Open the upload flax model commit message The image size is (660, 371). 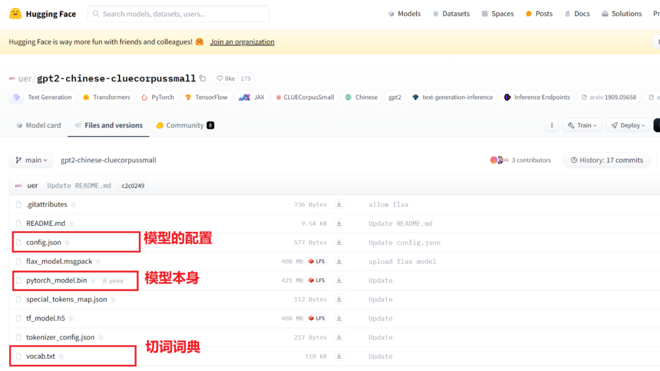(402, 261)
